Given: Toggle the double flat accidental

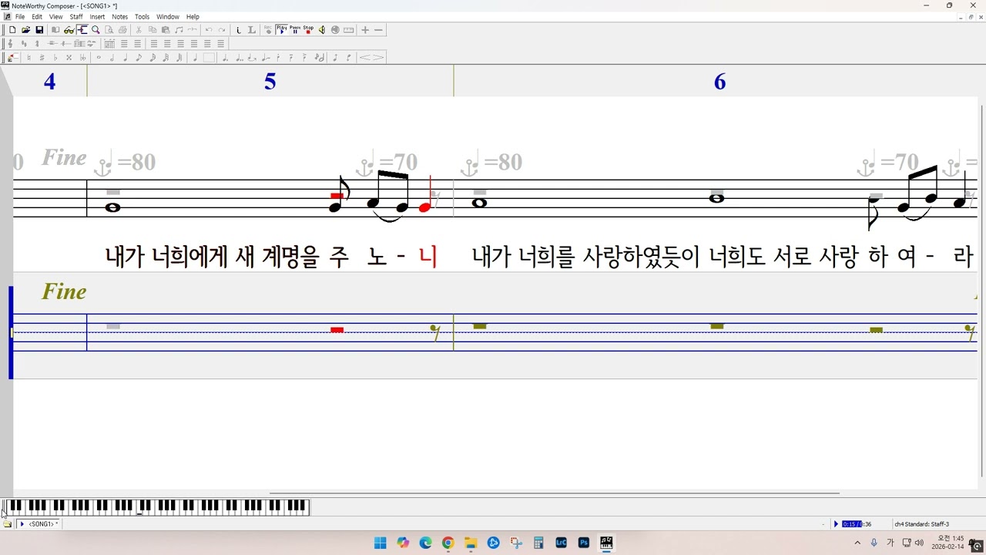Looking at the screenshot, I should tap(82, 57).
